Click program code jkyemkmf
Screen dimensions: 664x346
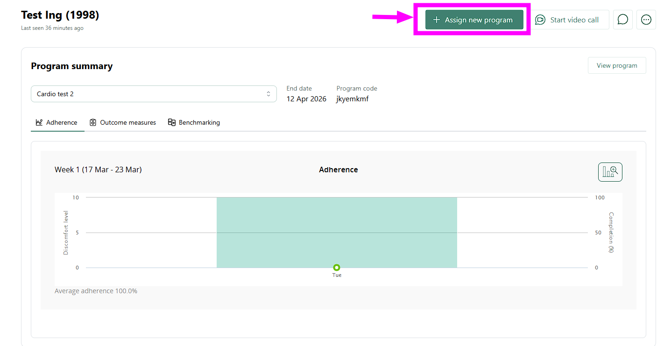[353, 99]
